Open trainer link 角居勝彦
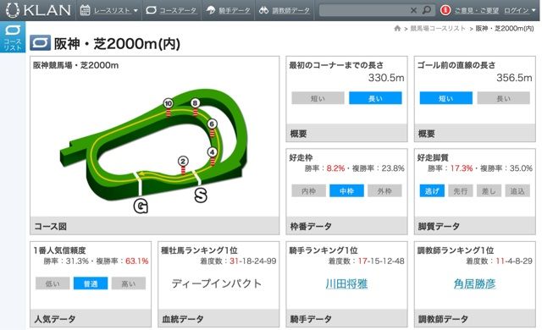The height and width of the screenshot is (330, 542). pyautogui.click(x=474, y=283)
